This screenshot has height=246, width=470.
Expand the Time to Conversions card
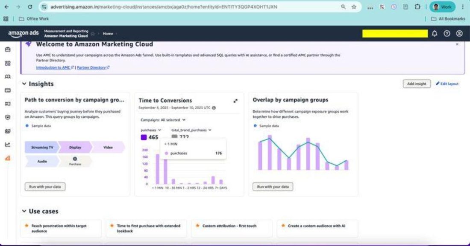tap(235, 101)
